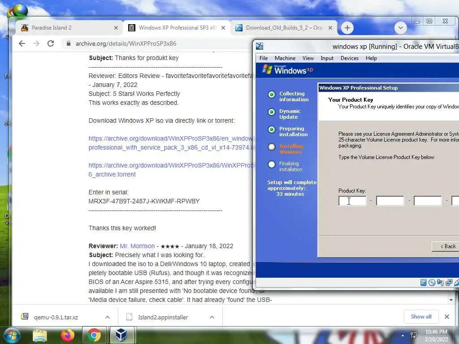Expand Island2.appinstaller download options

[212, 317]
